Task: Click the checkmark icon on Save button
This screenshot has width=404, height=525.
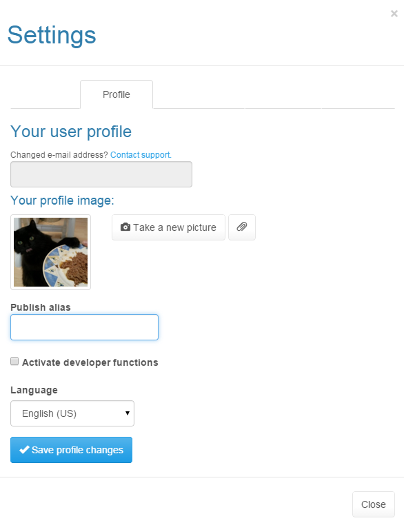Action: 24,449
